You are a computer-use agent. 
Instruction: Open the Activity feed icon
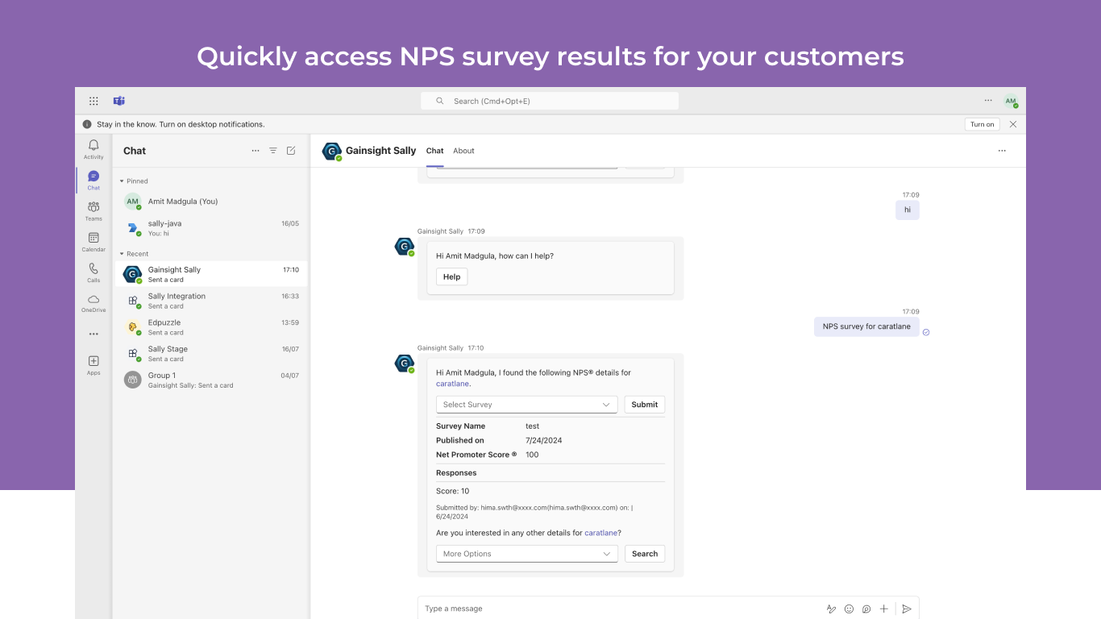pos(93,148)
